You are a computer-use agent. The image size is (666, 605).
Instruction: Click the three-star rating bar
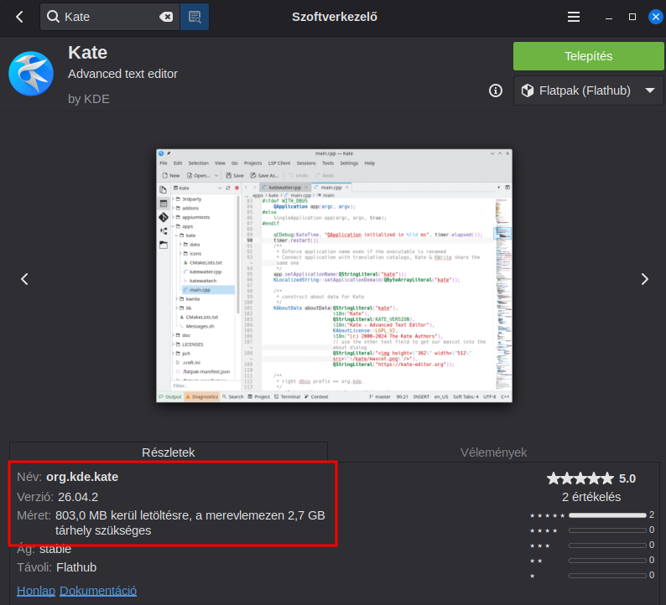[x=607, y=546]
